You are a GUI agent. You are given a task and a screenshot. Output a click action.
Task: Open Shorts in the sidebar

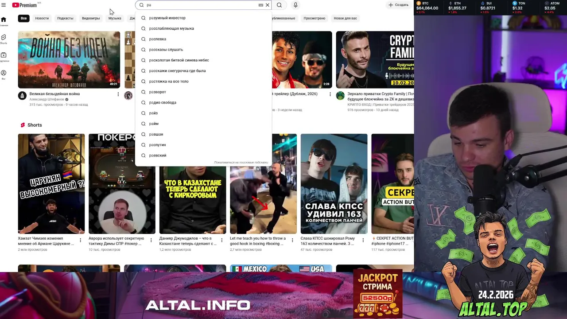[4, 39]
